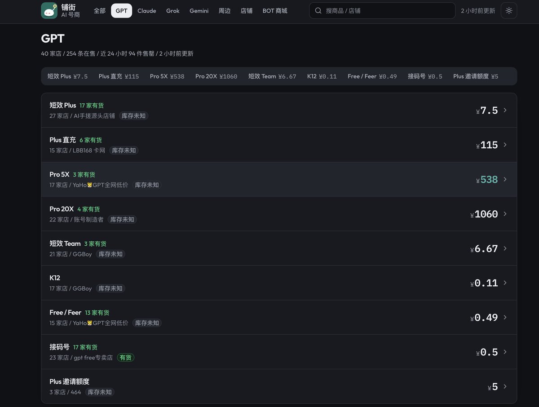Viewport: 539px width, 407px height.
Task: Open the Plus 直充 product title
Action: coord(63,140)
